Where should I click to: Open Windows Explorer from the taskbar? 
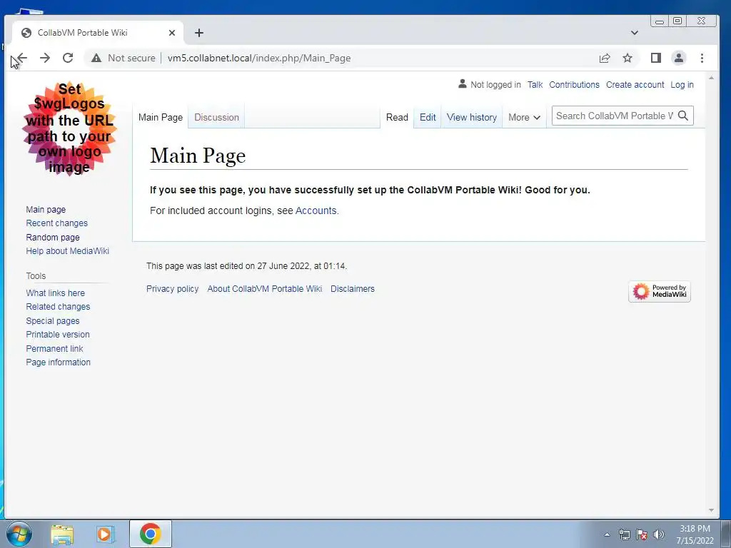click(x=62, y=534)
